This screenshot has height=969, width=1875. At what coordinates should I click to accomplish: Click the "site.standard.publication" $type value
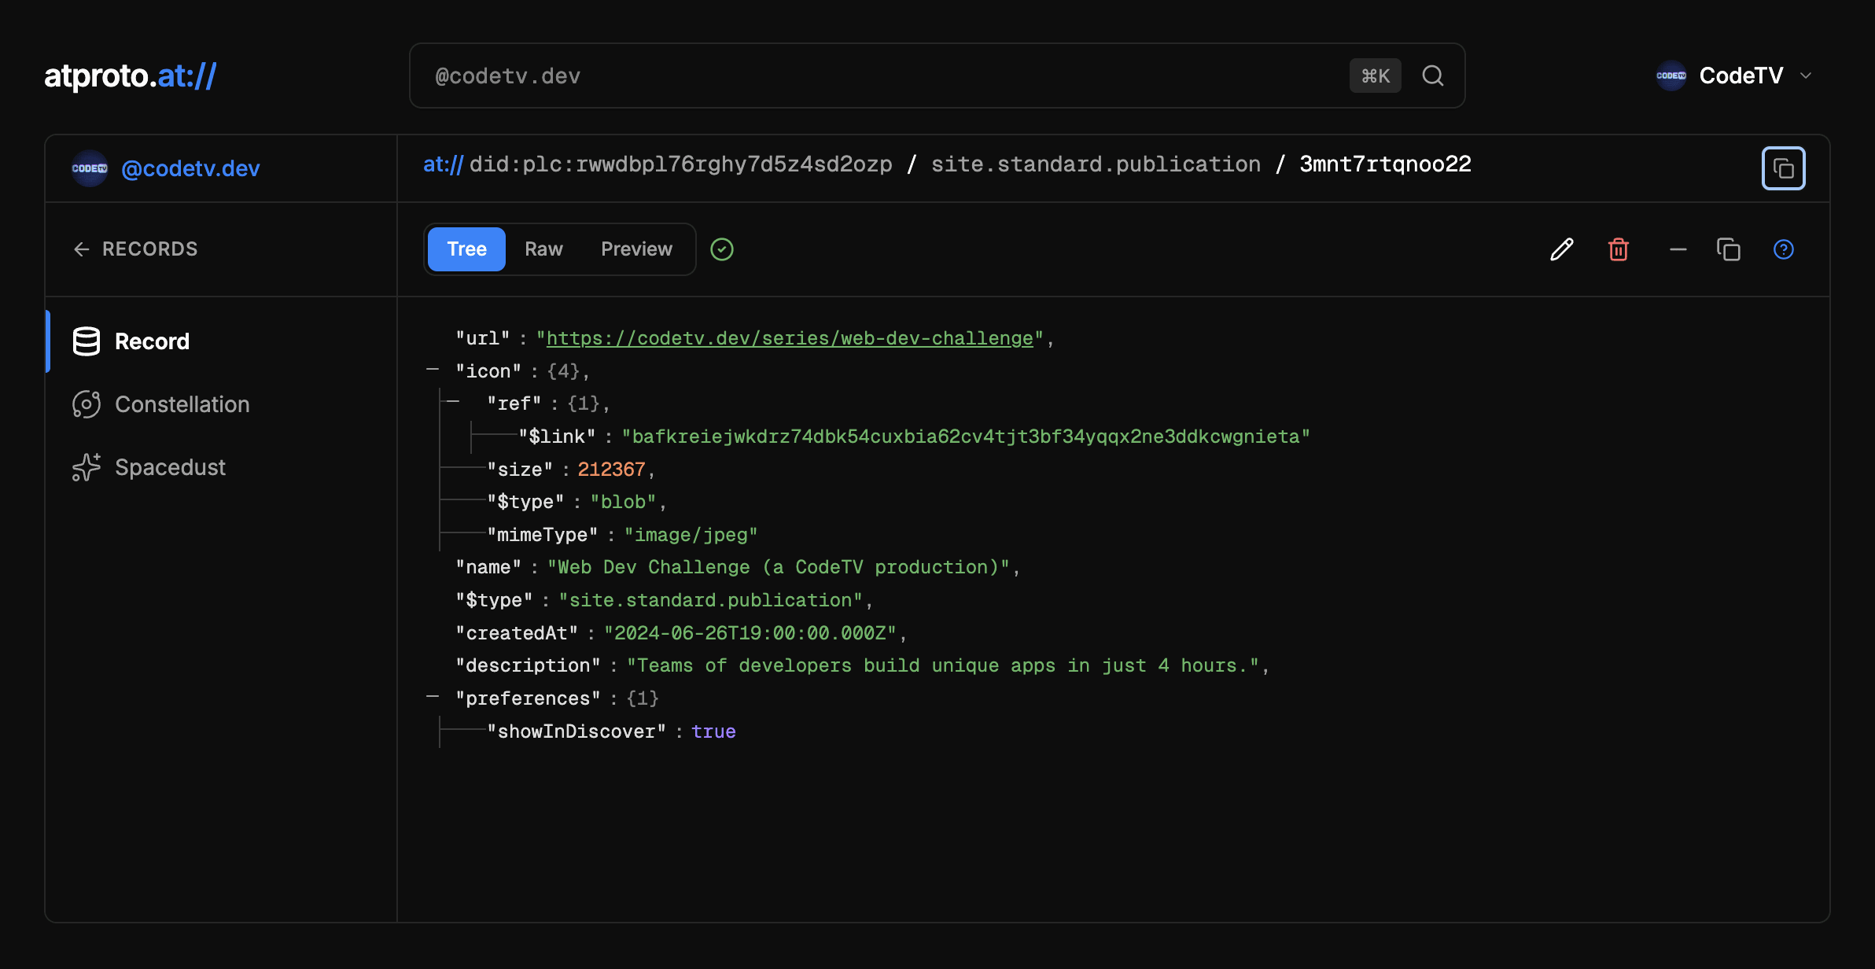pyautogui.click(x=710, y=600)
